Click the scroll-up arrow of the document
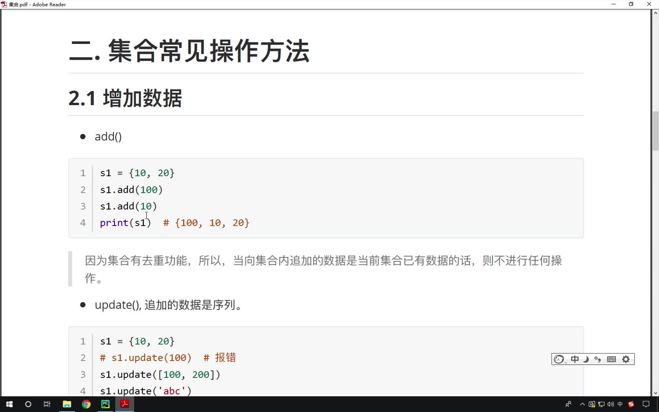The image size is (659, 412). [655, 13]
